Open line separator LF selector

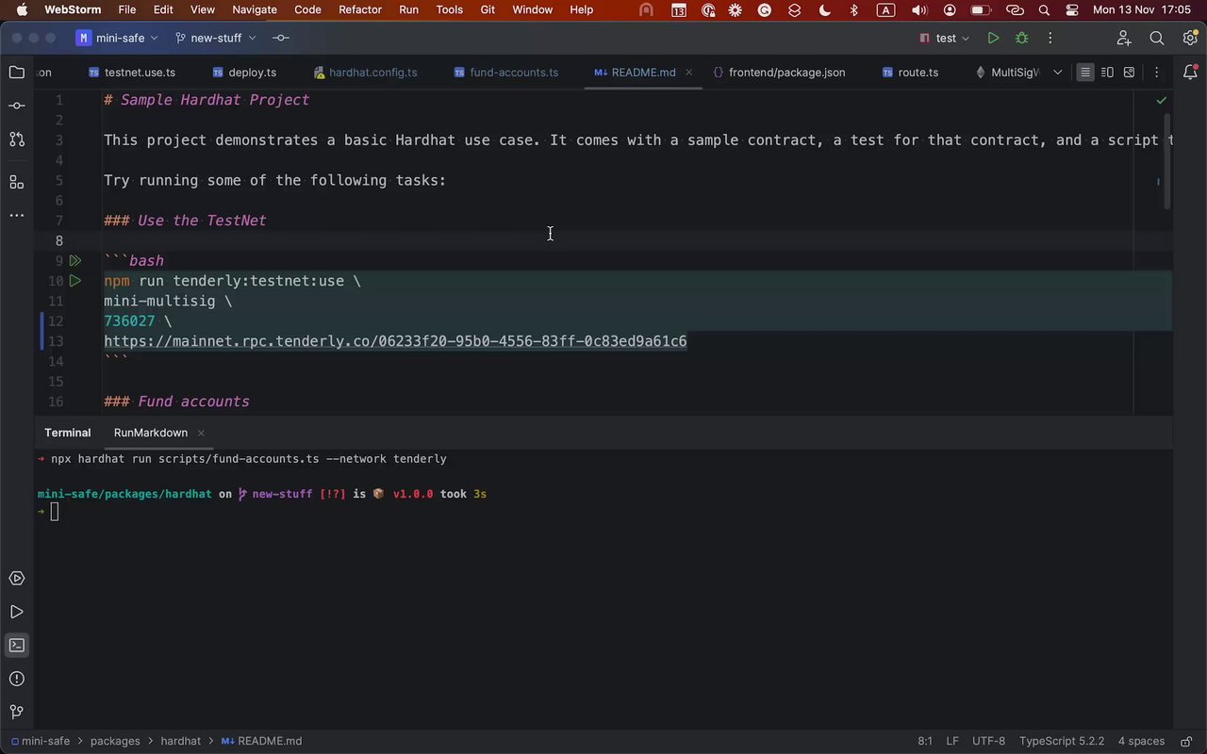[952, 741]
